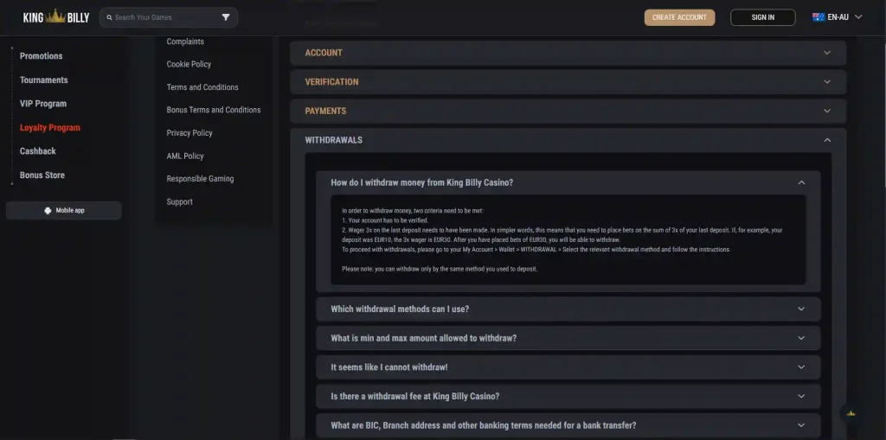Click the Search Your Games field

click(x=169, y=17)
